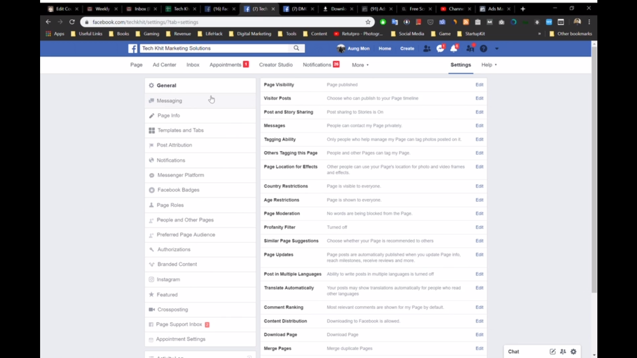Edit Profanity Filter setting

pyautogui.click(x=479, y=227)
